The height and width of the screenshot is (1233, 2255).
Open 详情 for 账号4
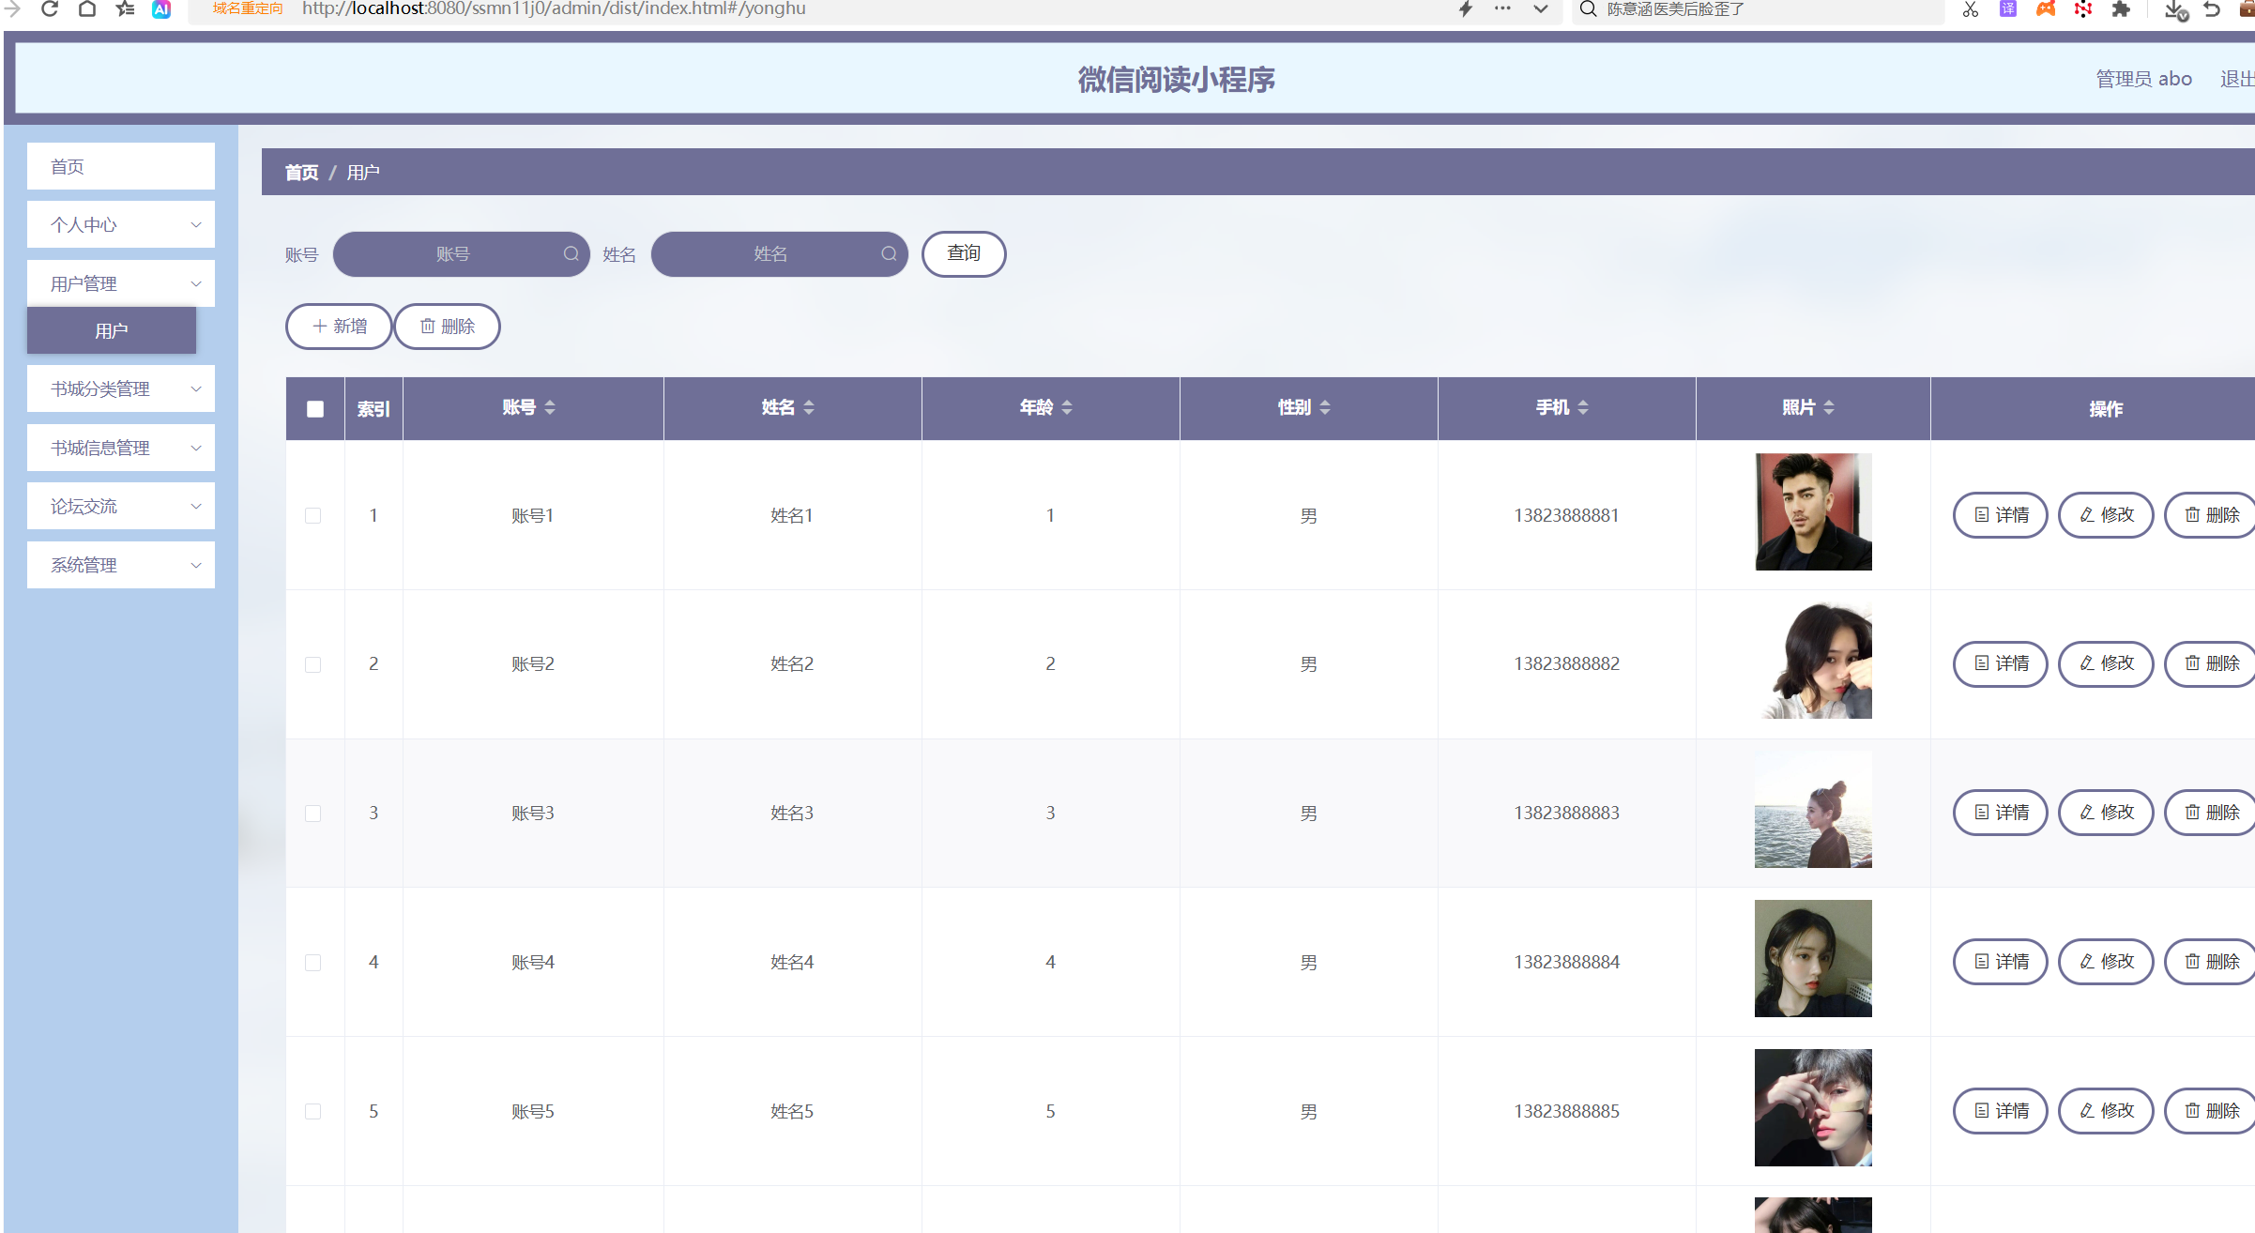pos(2001,962)
